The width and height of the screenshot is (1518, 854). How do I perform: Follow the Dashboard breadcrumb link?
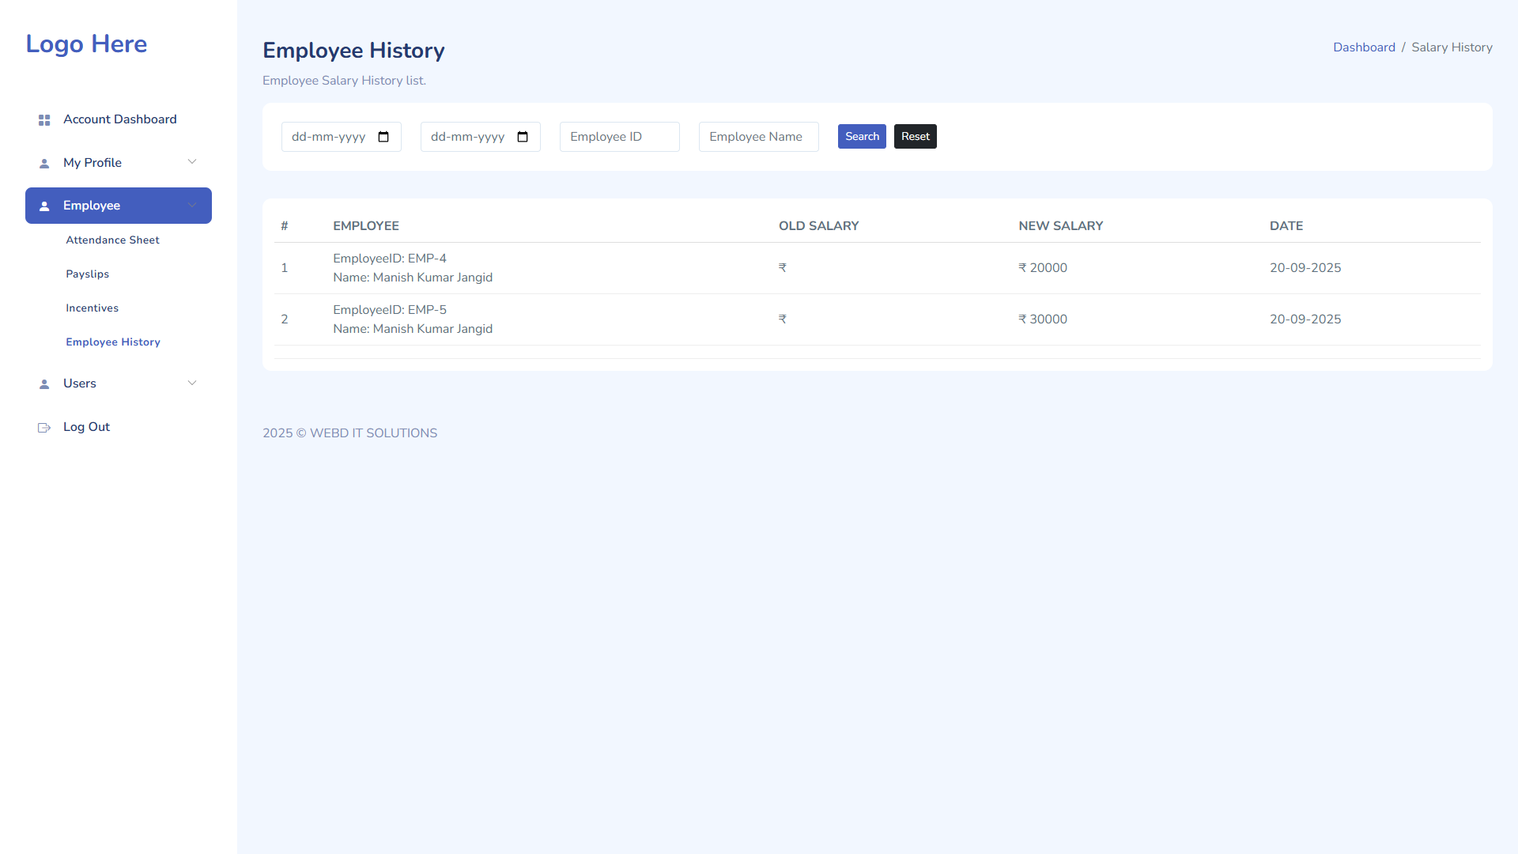click(1364, 47)
